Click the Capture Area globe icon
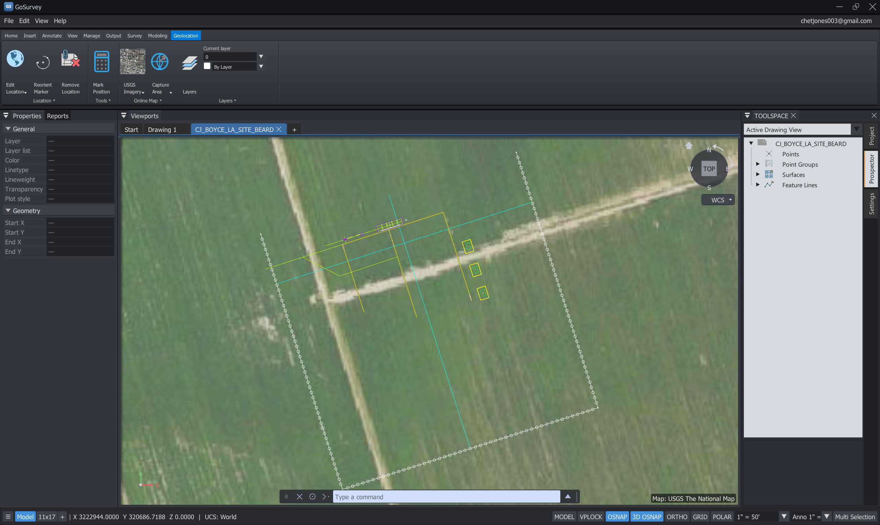 160,62
